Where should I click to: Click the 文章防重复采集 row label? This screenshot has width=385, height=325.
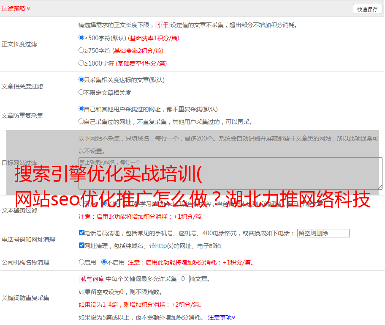point(22,116)
